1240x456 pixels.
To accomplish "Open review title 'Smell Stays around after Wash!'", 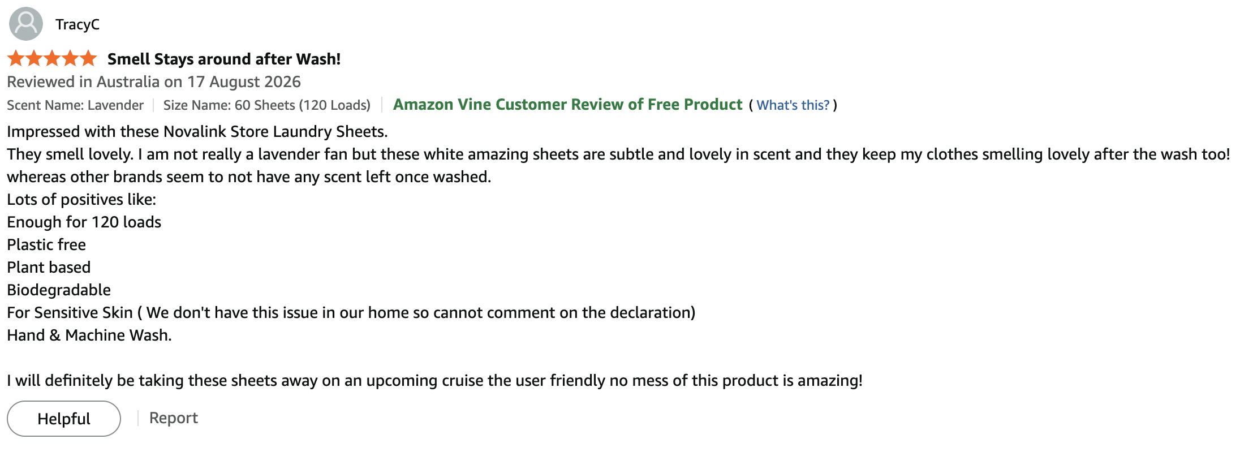I will (224, 59).
